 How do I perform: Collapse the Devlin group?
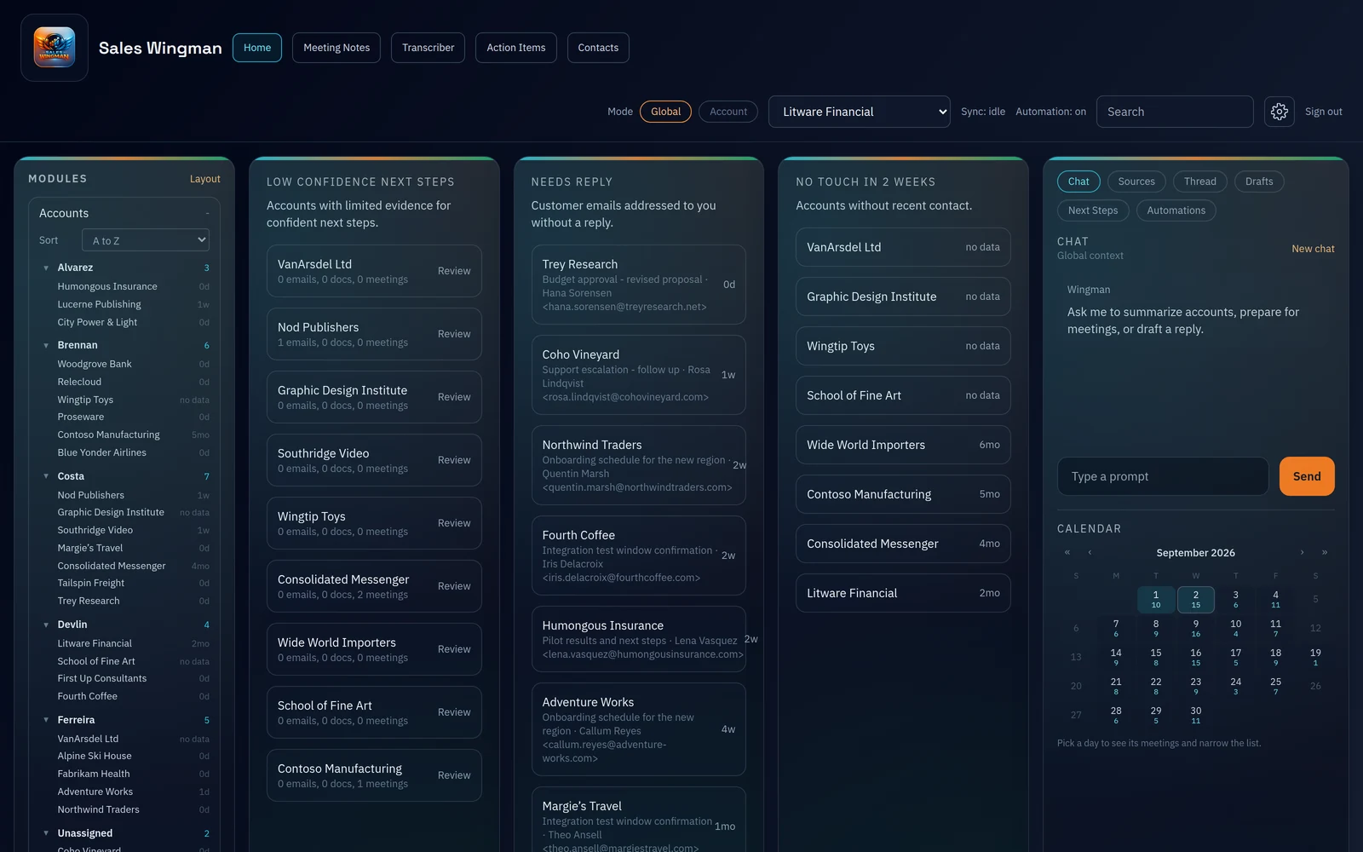46,625
